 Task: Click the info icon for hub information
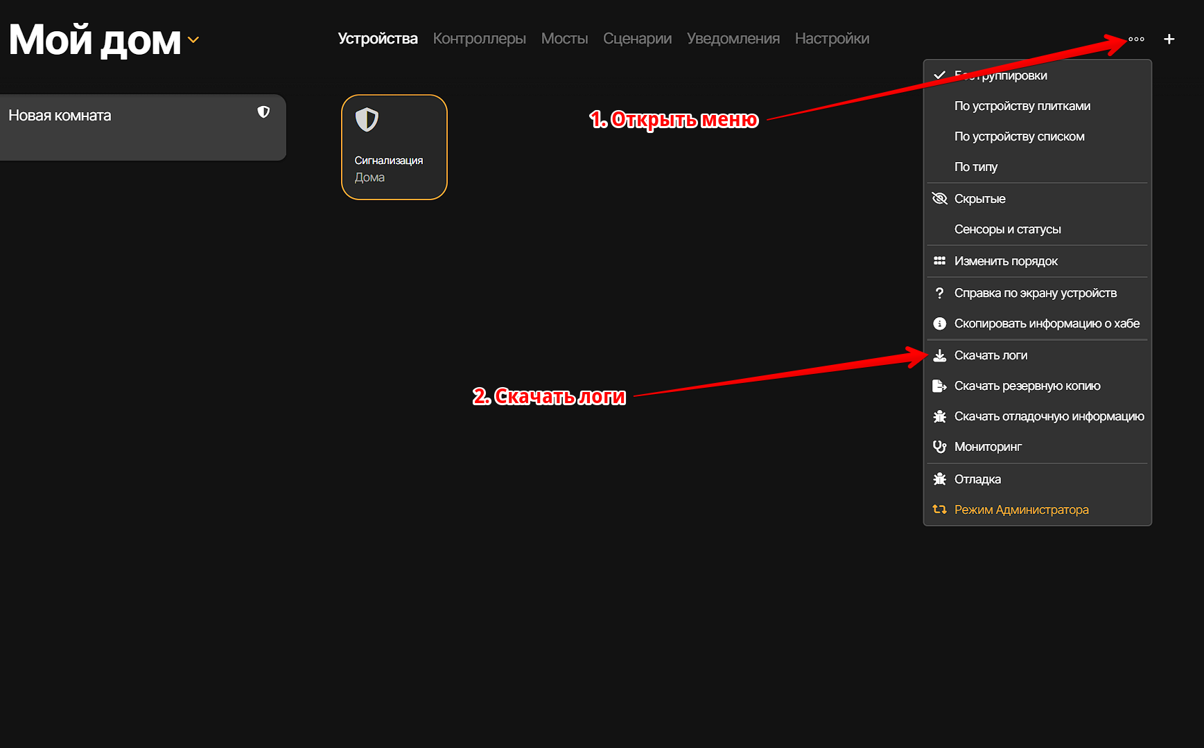[x=939, y=323]
